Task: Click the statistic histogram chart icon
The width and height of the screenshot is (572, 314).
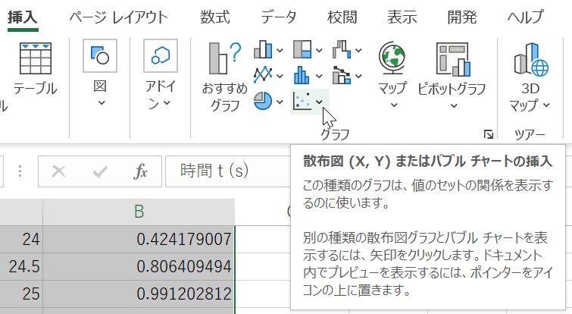Action: (302, 75)
